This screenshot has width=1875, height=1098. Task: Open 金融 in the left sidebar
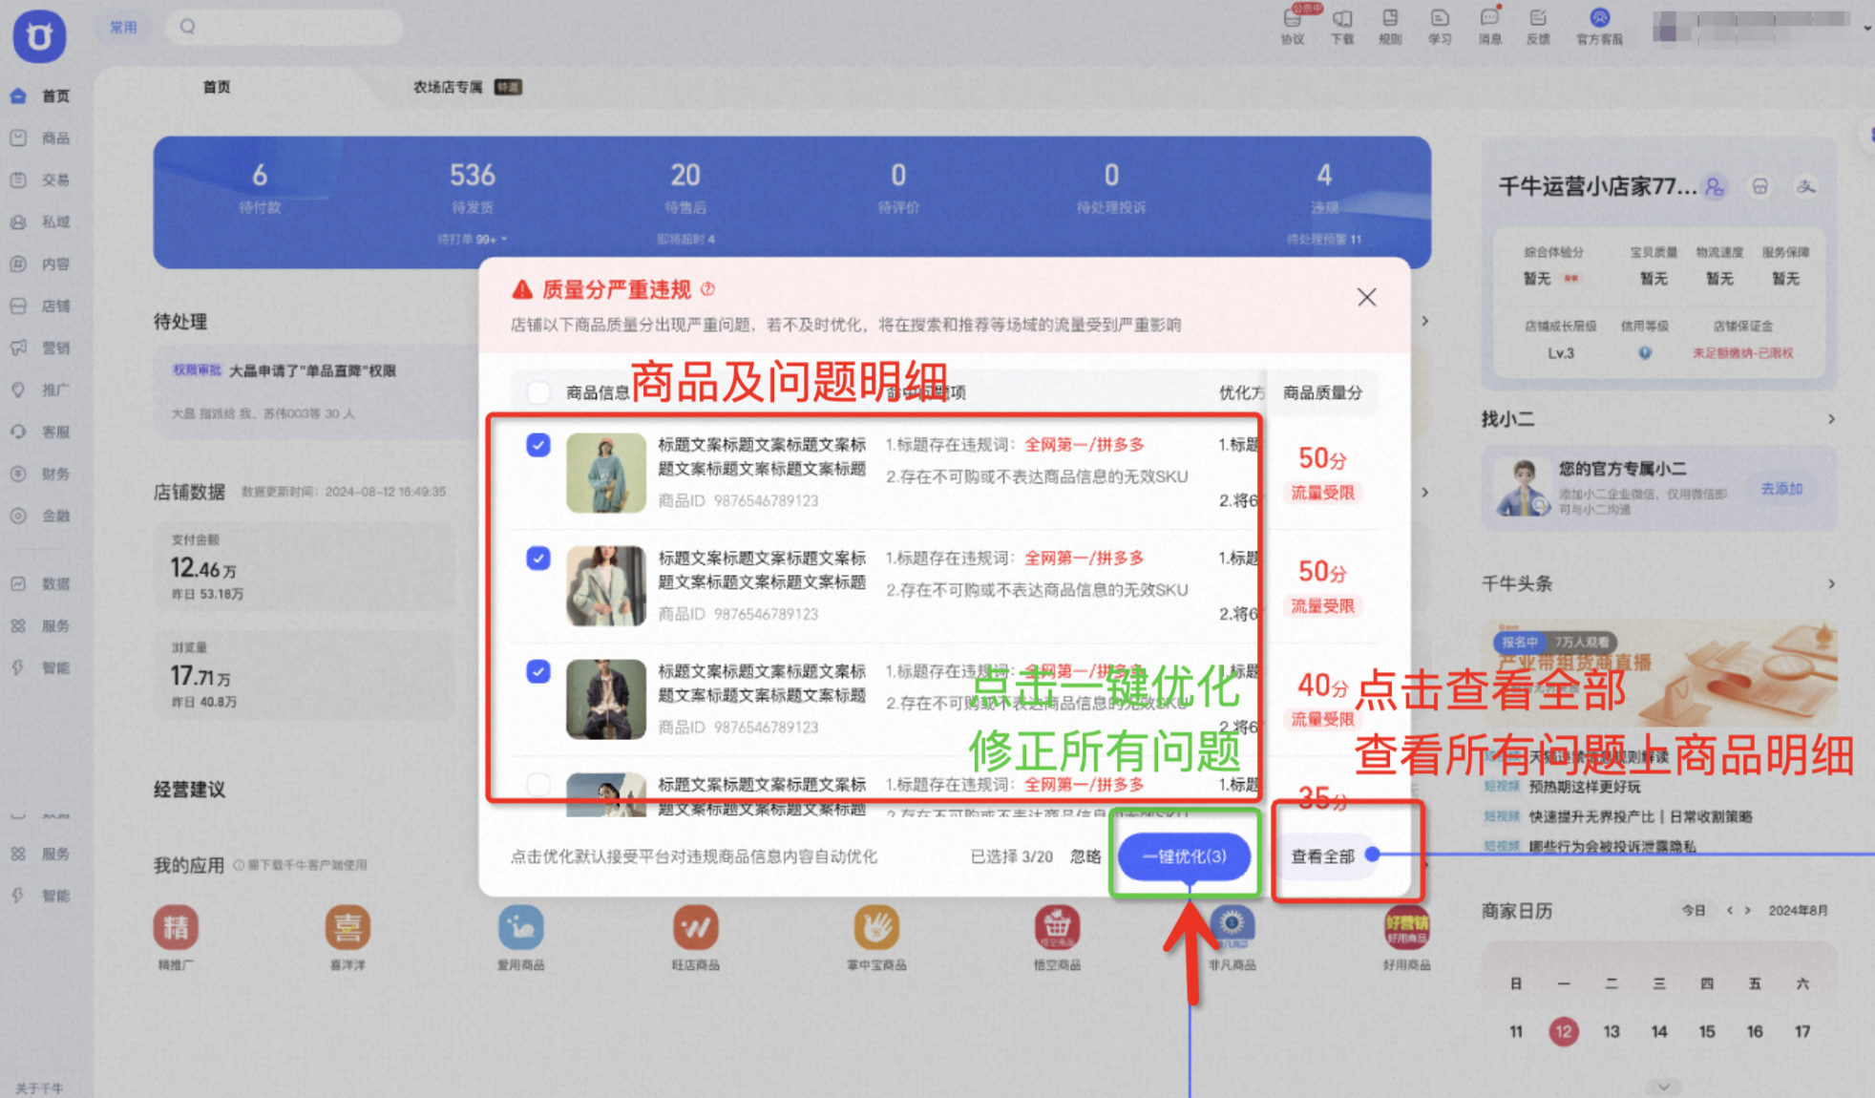coord(40,516)
